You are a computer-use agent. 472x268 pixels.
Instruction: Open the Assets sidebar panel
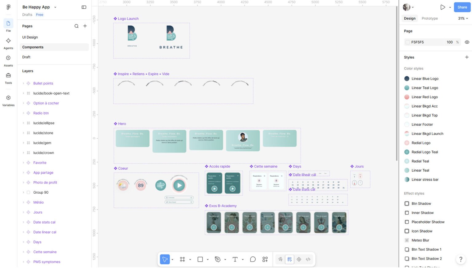pyautogui.click(x=8, y=61)
